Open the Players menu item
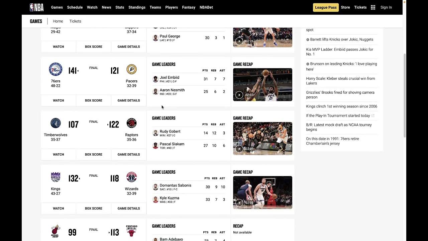This screenshot has width=428, height=241. (172, 7)
